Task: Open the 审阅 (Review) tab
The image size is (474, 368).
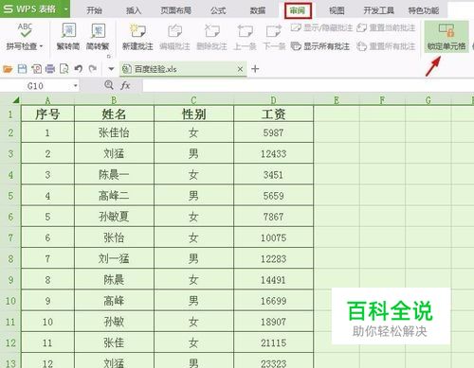Action: (x=298, y=10)
